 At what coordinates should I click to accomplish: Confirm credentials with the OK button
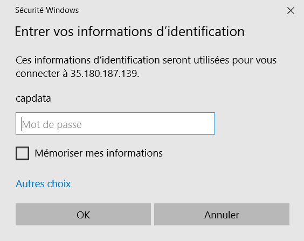click(83, 214)
